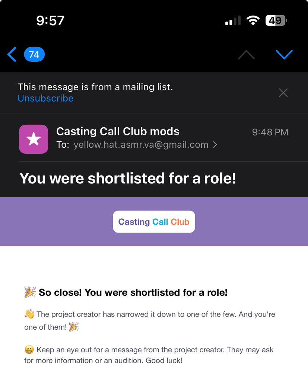Tap the cellular signal bars icon

233,21
